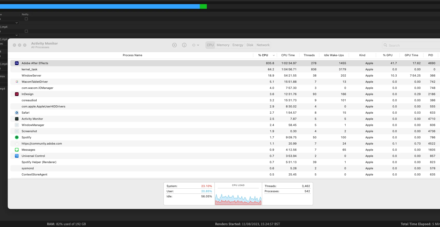This screenshot has width=440, height=227.
Task: Click the Processes 542 value
Action: [307, 191]
